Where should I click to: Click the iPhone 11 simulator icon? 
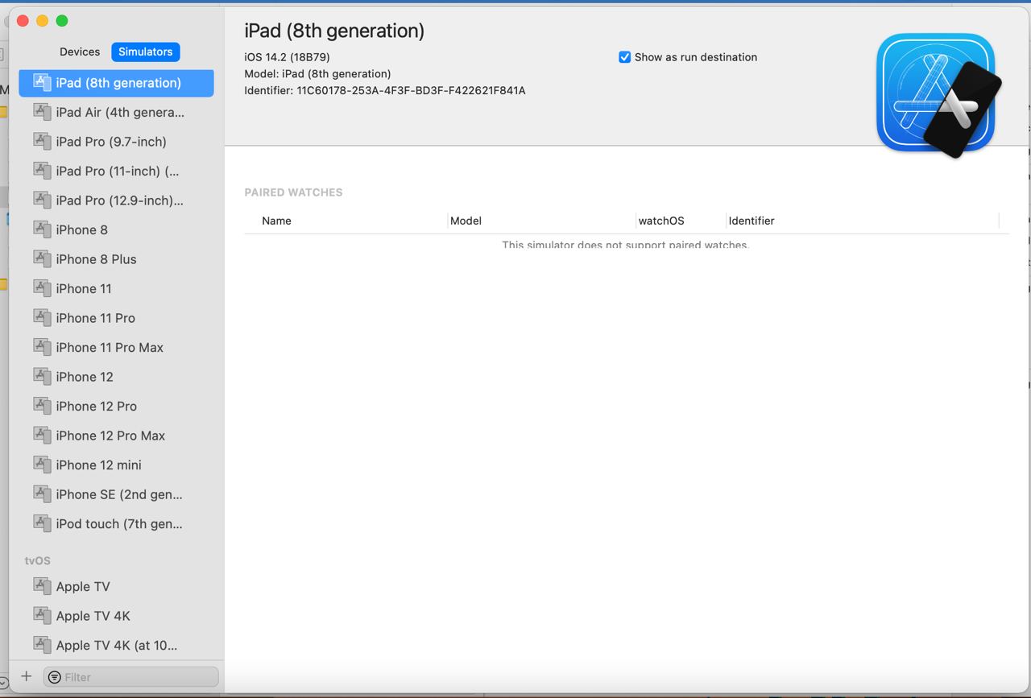tap(42, 287)
